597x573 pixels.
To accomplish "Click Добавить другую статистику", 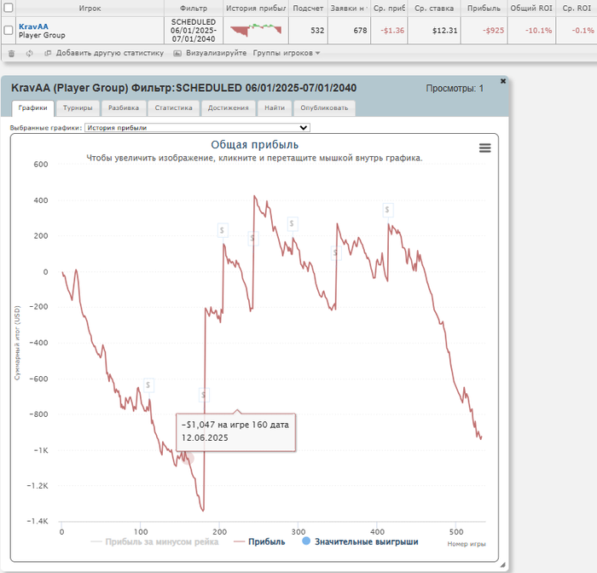I will [x=110, y=53].
